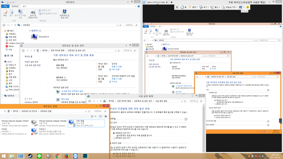Select 네트워크 검색 켜기 radio in local Advanced Sharing

(114, 133)
